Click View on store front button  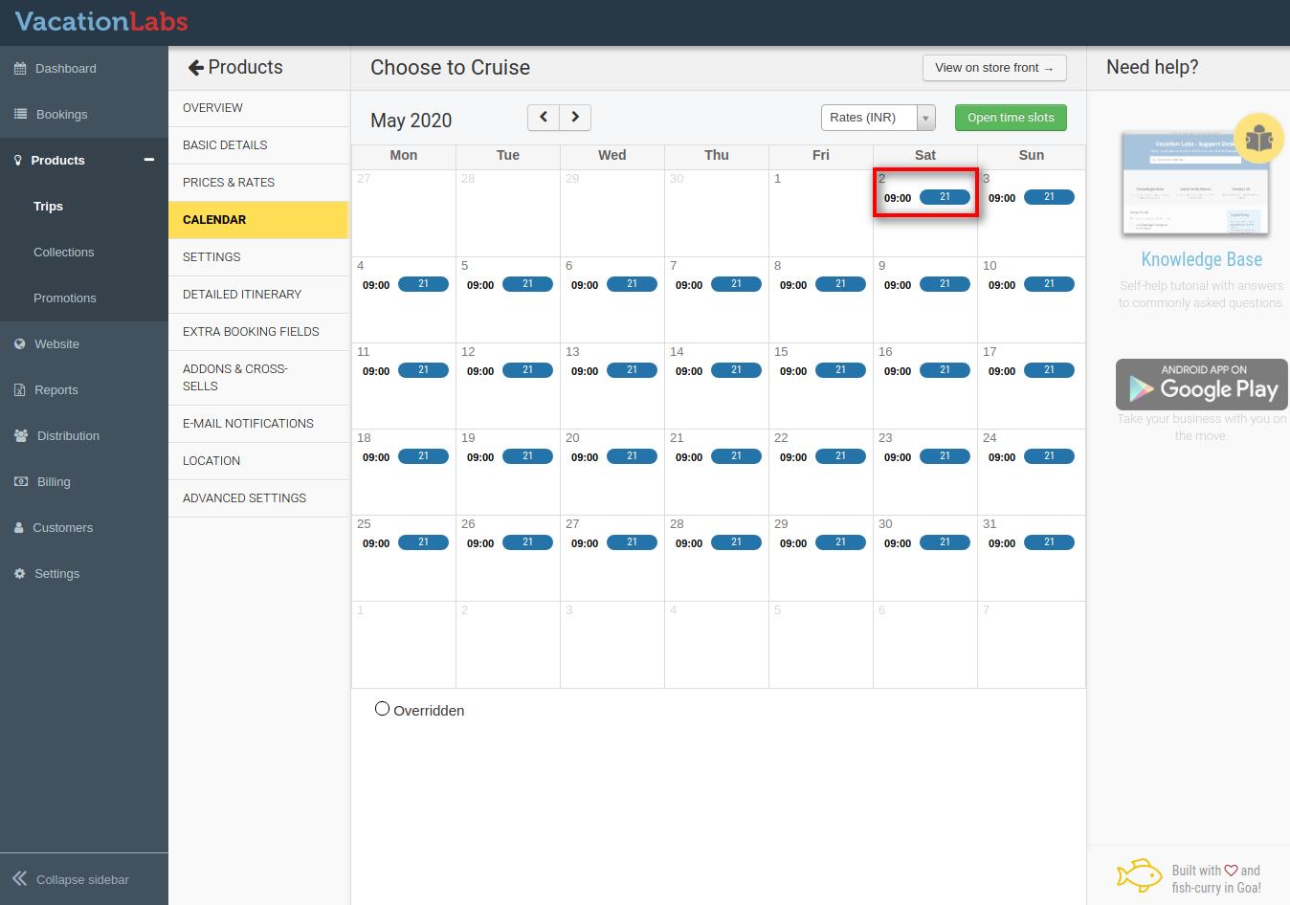click(x=993, y=68)
